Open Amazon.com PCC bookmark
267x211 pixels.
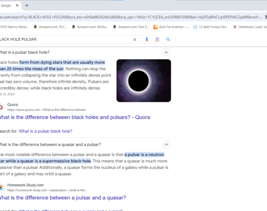tap(51, 27)
